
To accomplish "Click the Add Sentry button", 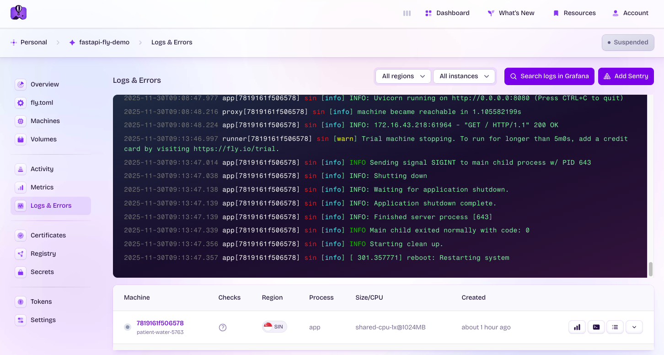I will (x=626, y=76).
